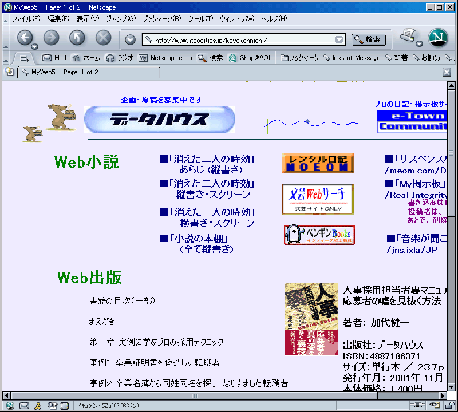The height and width of the screenshot is (412, 458).
Task: Open the ウィンドウ(W) menu
Action: [x=237, y=19]
